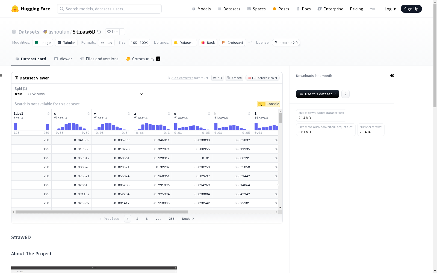The image size is (437, 273).
Task: Go to page 3 of the table
Action: click(147, 219)
